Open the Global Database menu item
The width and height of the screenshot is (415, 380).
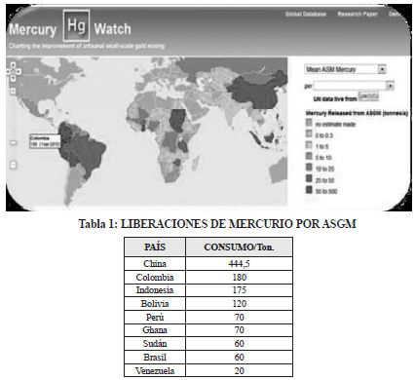tap(305, 14)
